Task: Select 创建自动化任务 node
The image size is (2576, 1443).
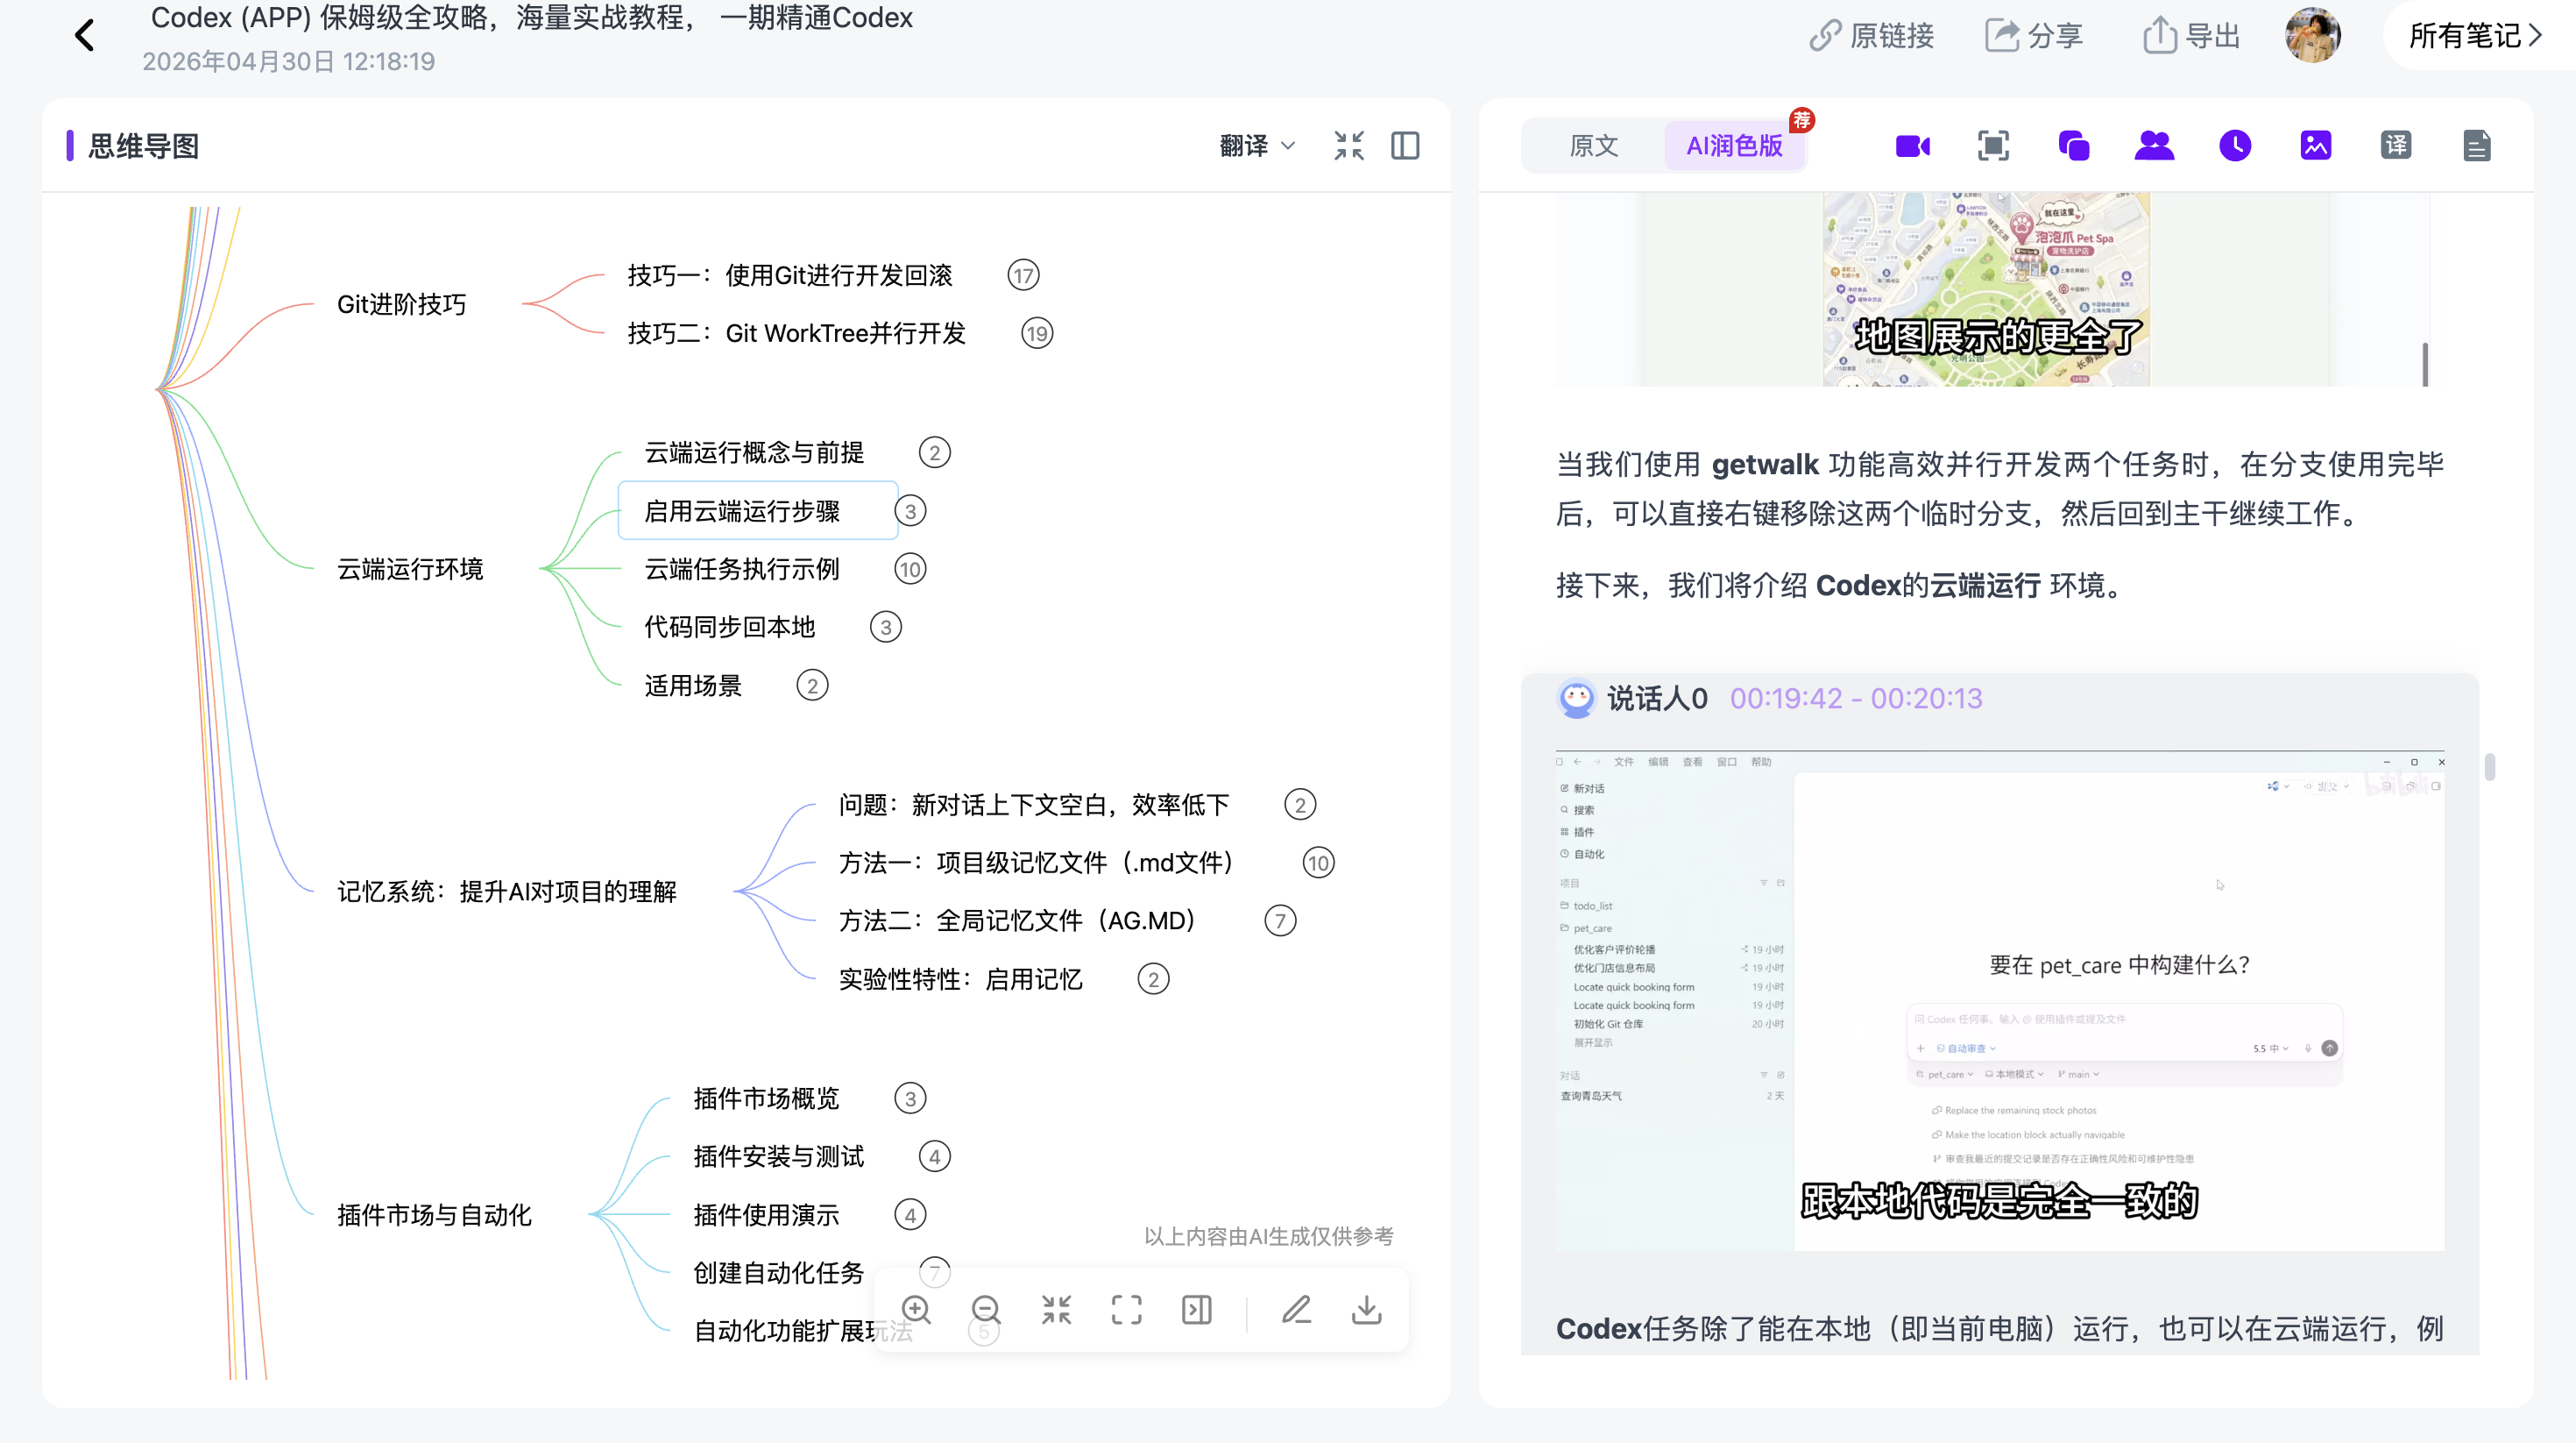Action: [x=779, y=1273]
